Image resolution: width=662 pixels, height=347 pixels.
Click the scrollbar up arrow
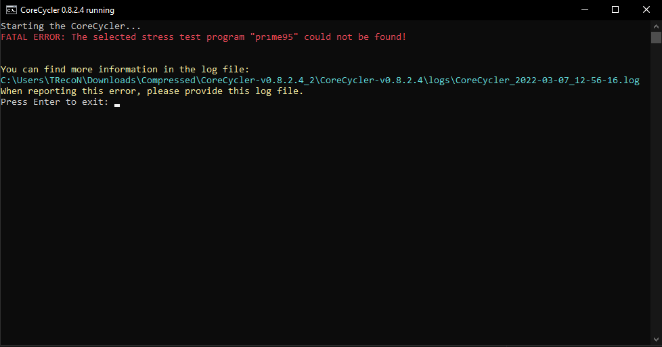pos(656,26)
